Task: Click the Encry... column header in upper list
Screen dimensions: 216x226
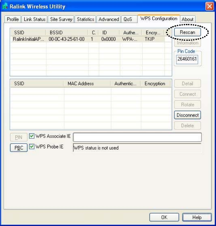Action: 153,33
